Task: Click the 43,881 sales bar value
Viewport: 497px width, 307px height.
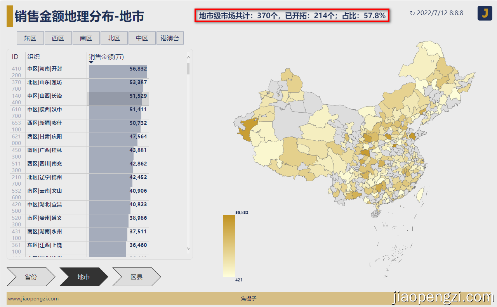Action: coord(138,150)
